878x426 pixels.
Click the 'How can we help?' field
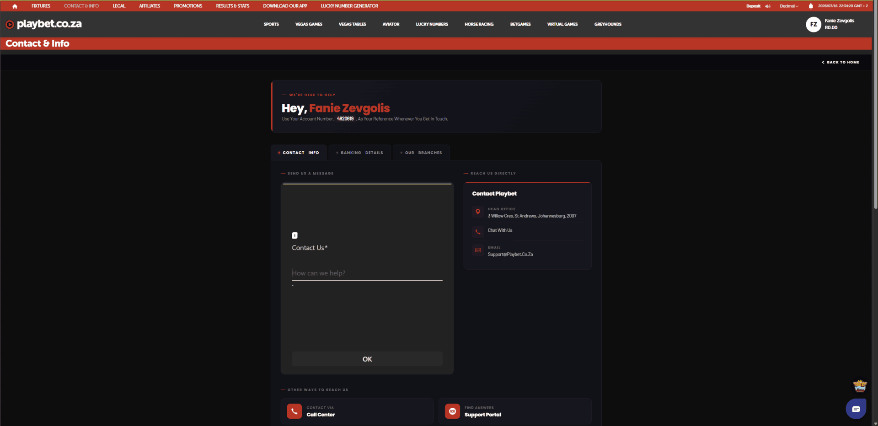click(367, 273)
